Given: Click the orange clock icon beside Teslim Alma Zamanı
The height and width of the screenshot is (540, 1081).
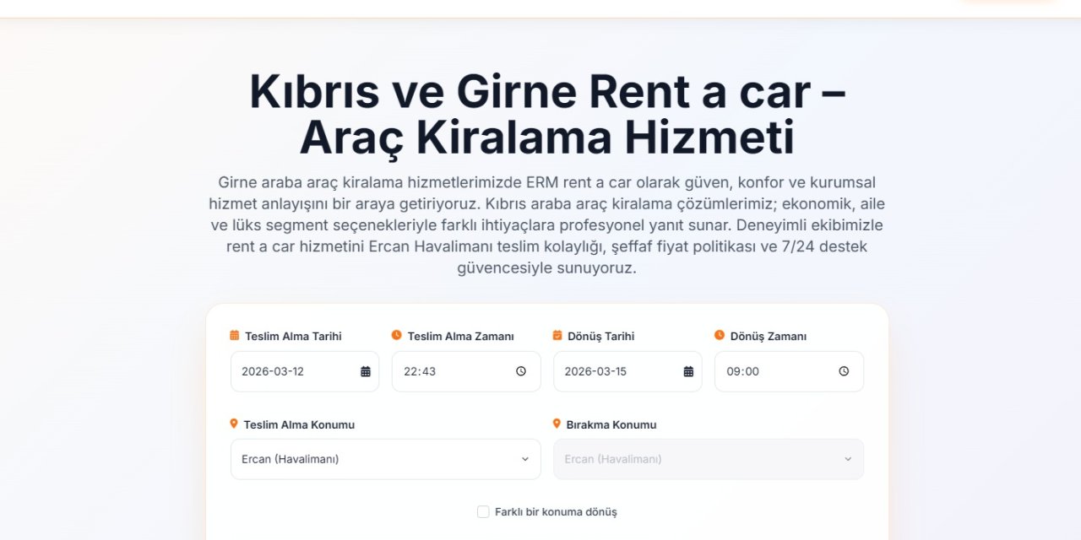Looking at the screenshot, I should point(396,335).
